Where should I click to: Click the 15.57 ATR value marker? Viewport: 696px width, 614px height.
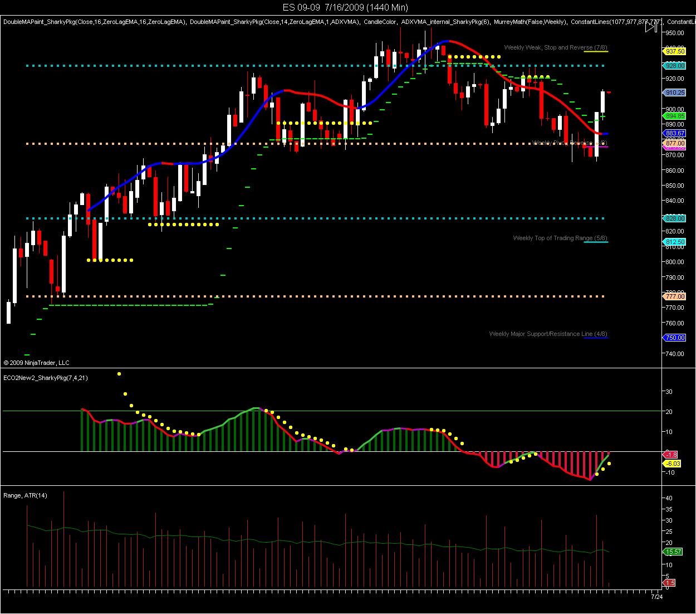pyautogui.click(x=672, y=552)
